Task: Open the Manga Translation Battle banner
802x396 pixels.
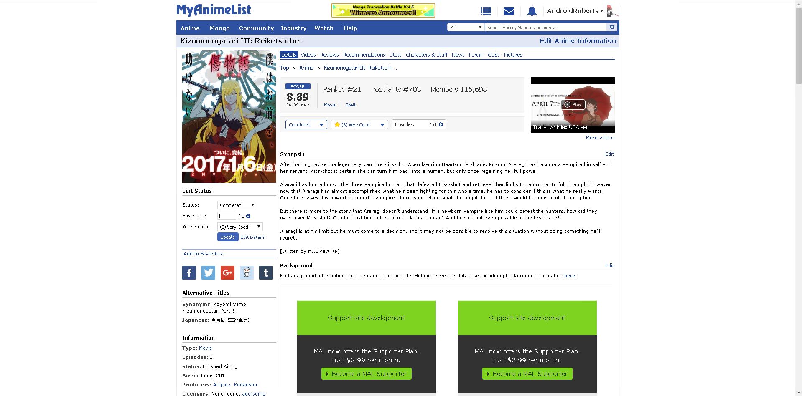Action: click(x=383, y=10)
